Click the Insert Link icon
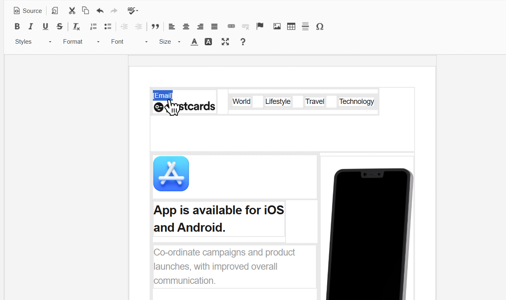The height and width of the screenshot is (300, 506). click(231, 26)
